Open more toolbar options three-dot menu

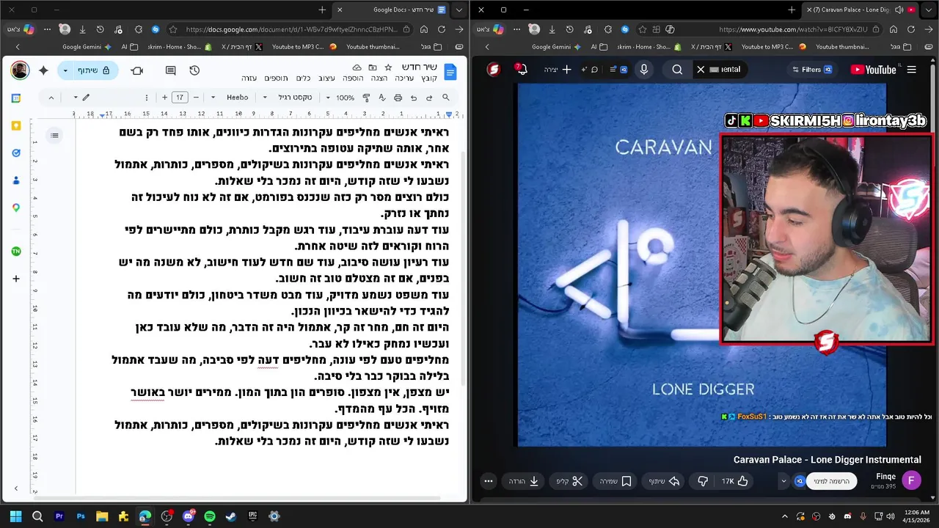146,98
